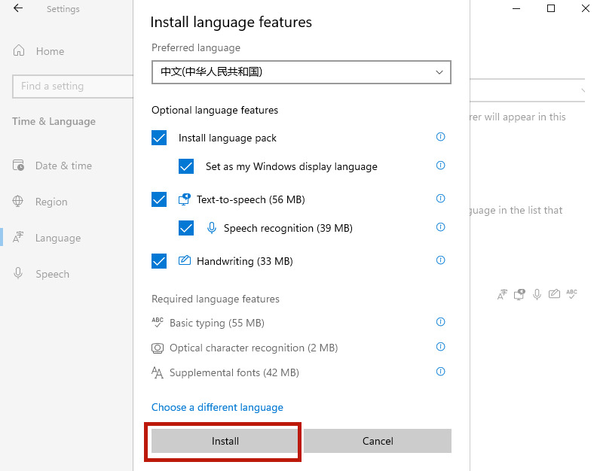
Task: Click info icon for Optical character recognition
Action: point(441,347)
